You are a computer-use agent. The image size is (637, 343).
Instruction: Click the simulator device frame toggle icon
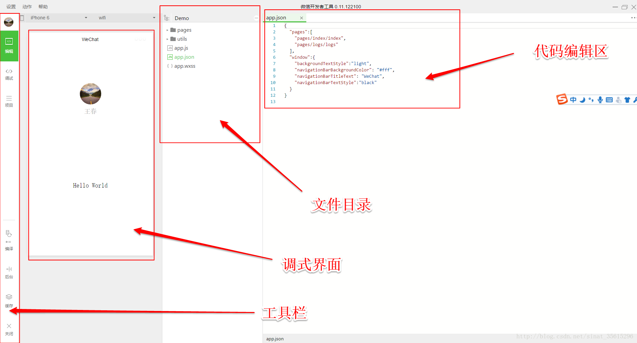coord(22,18)
